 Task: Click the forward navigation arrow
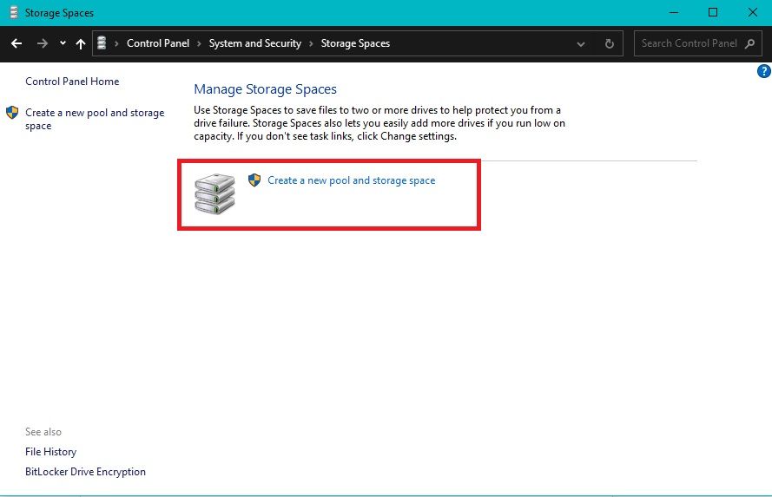[42, 43]
